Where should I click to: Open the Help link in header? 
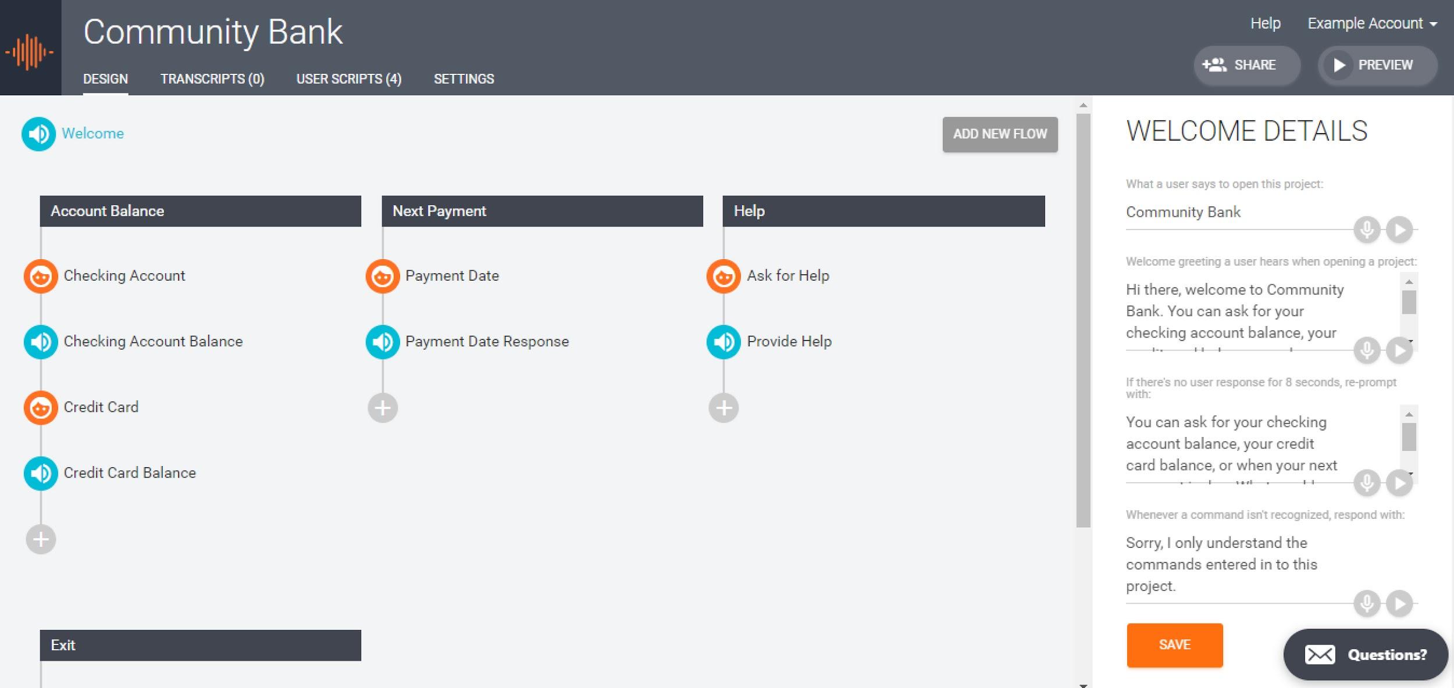1266,23
